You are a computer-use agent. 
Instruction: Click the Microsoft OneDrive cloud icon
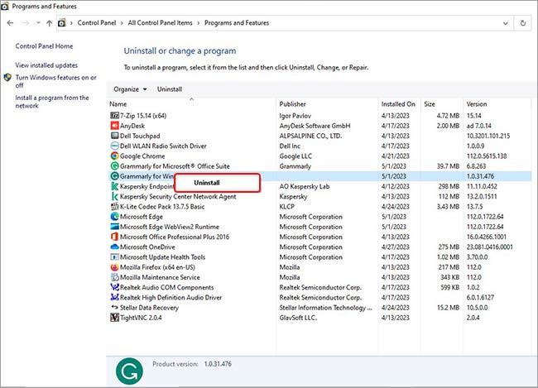coord(114,247)
